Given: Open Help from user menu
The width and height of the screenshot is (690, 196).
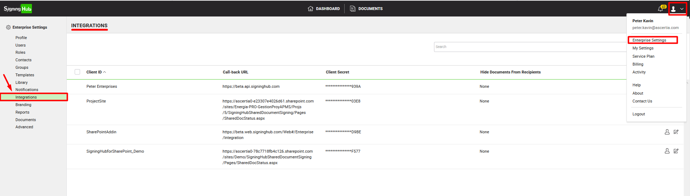Looking at the screenshot, I should (637, 85).
